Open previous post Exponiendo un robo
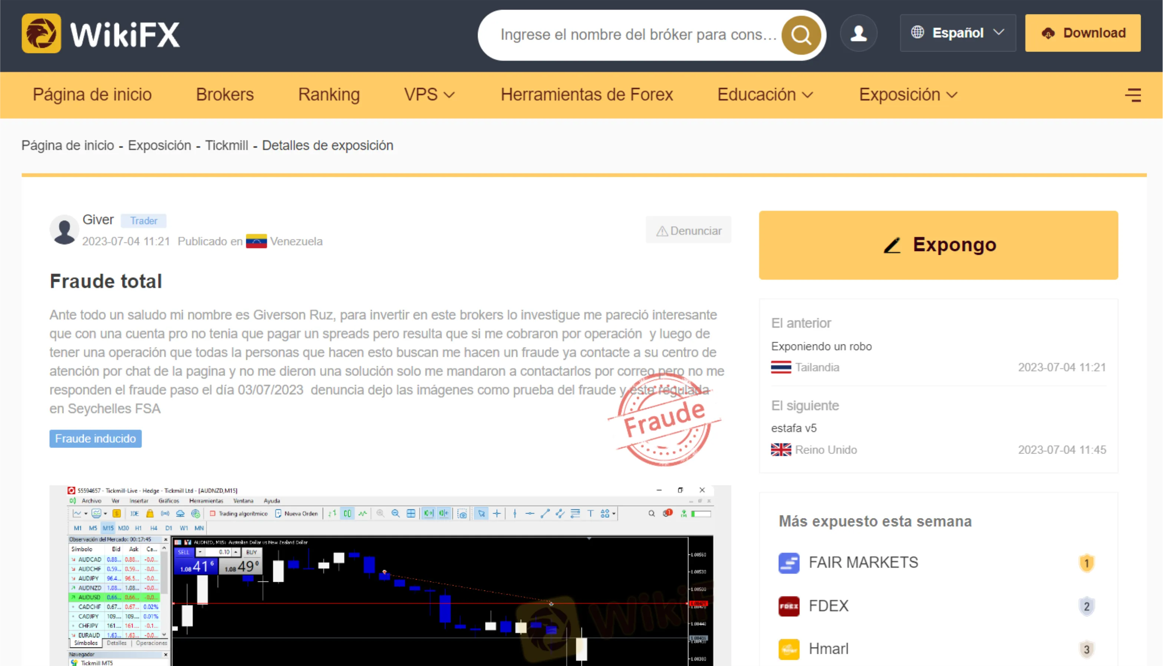The width and height of the screenshot is (1163, 666). [821, 346]
